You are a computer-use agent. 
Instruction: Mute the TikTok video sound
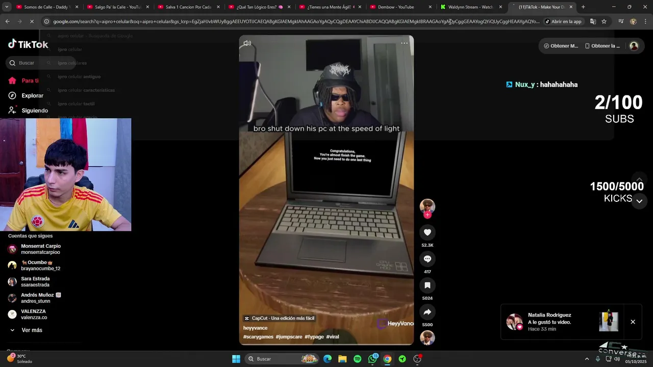[x=247, y=43]
